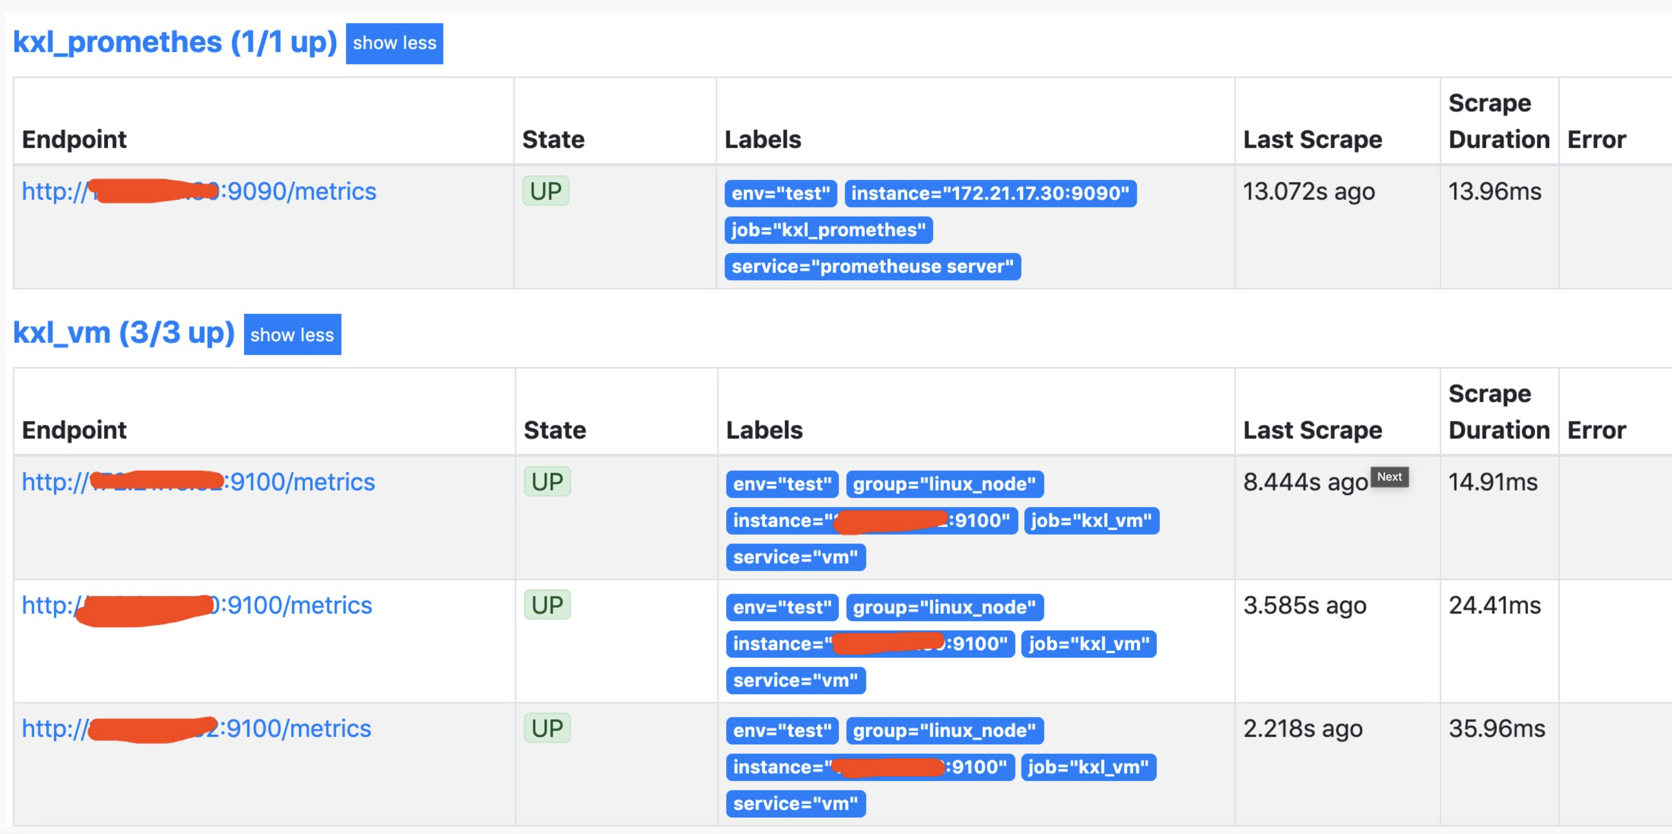This screenshot has height=834, width=1672.
Task: Click the job="kxl_promethes" label badge
Action: click(828, 230)
